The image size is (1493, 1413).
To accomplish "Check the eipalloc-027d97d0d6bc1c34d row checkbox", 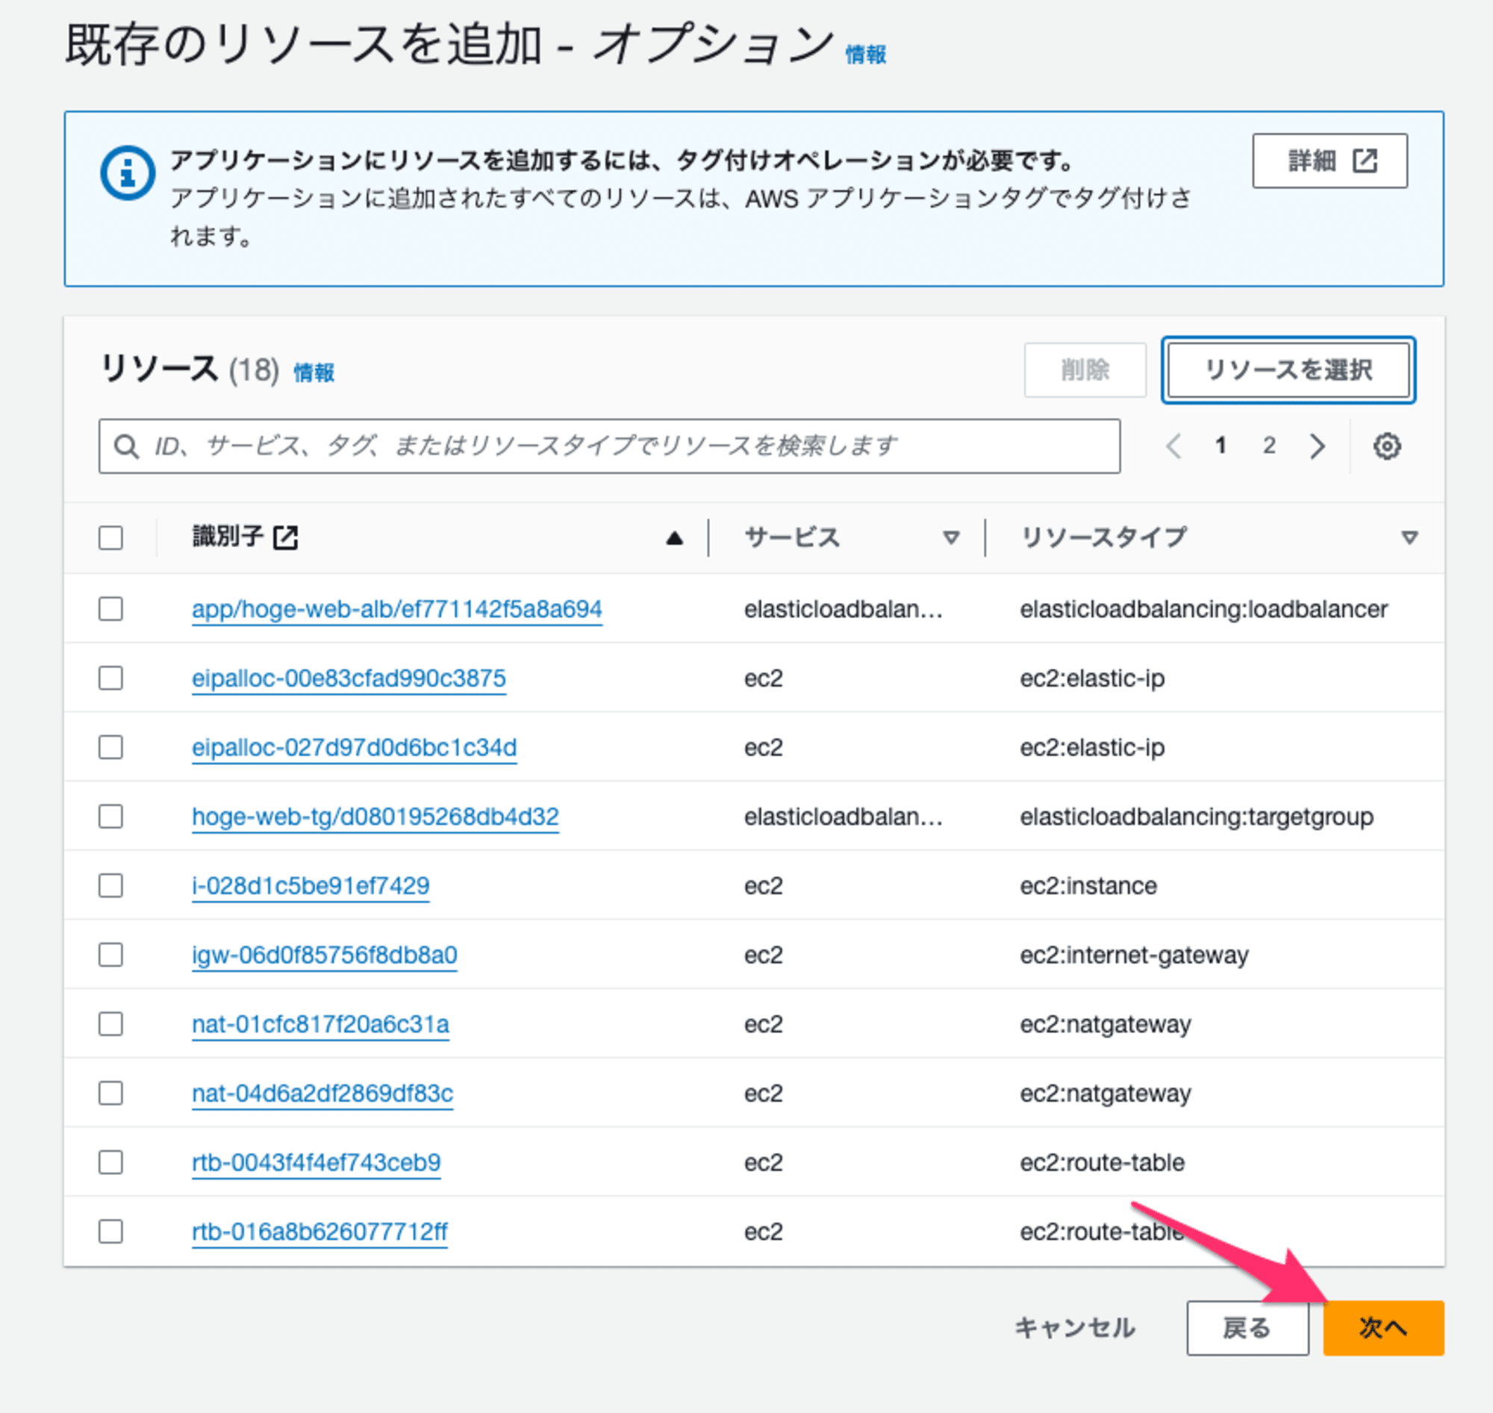I will (110, 747).
